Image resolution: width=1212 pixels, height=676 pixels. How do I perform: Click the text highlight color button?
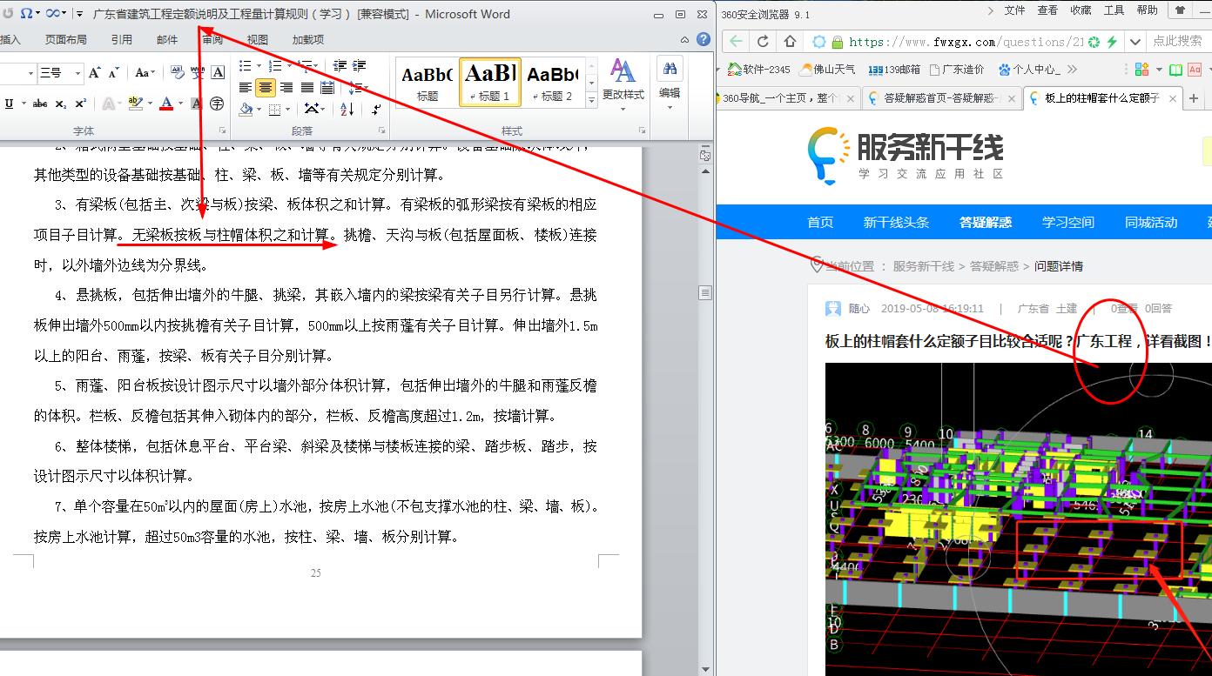(x=135, y=104)
